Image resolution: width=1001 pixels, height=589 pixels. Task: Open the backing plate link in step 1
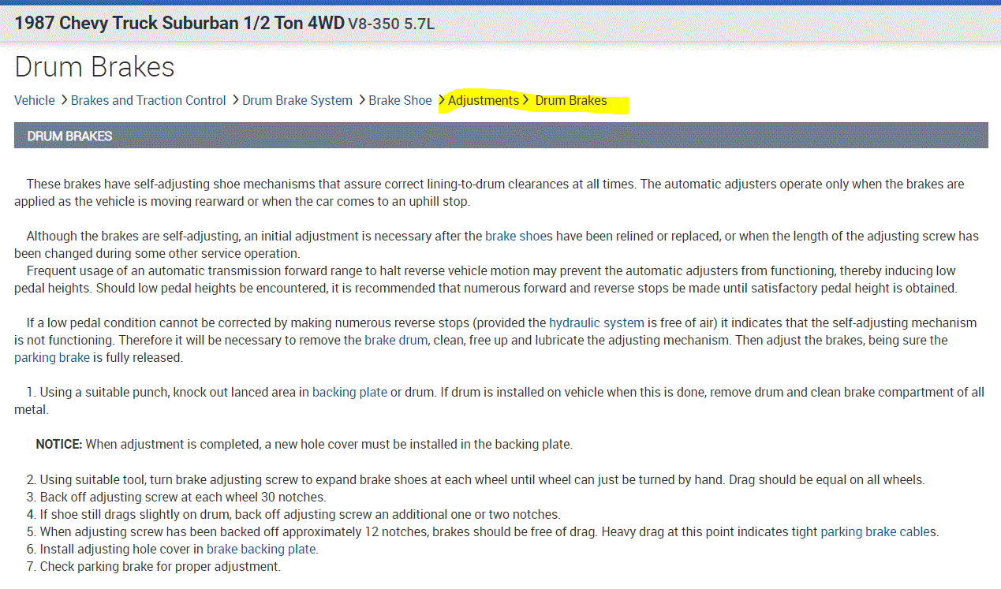349,392
